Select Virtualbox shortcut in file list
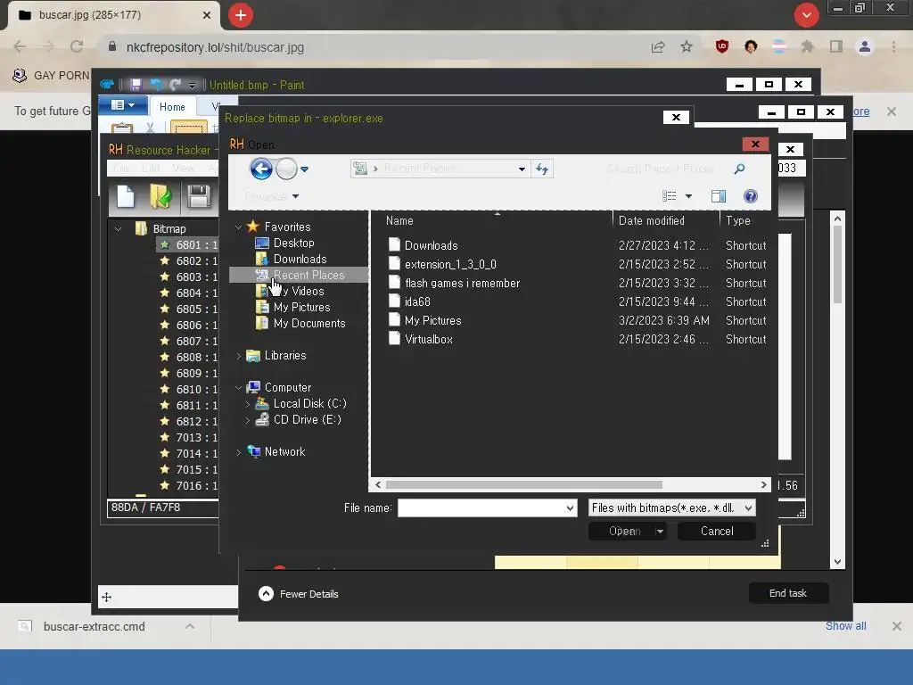 [x=429, y=339]
